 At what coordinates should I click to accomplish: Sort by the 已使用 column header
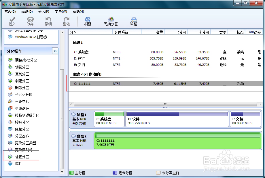pyautogui.click(x=176, y=32)
